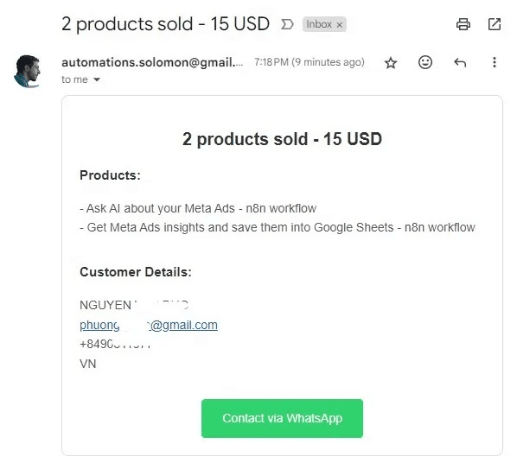Click the "to me" recipient text
Viewport: 517px width, 463px height.
74,79
